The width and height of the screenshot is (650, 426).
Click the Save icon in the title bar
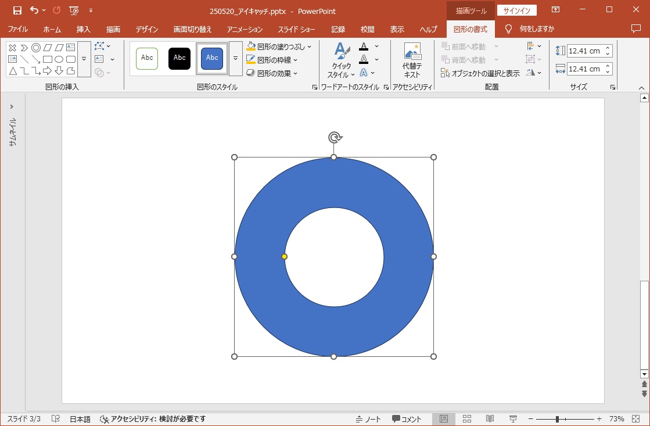[17, 10]
